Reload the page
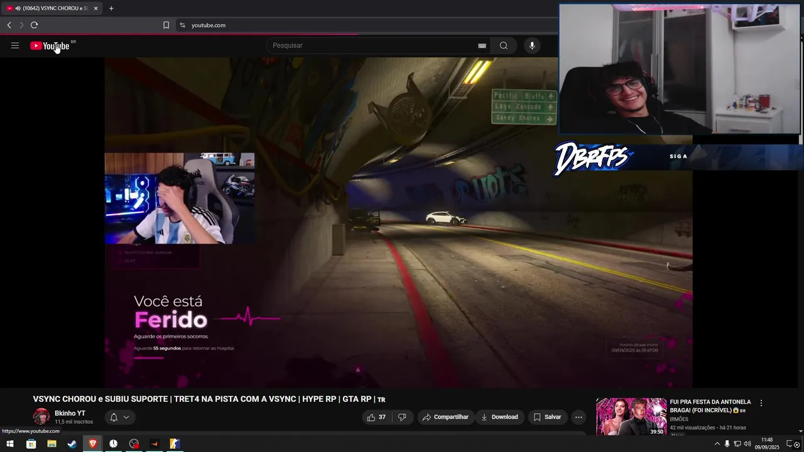 (34, 25)
